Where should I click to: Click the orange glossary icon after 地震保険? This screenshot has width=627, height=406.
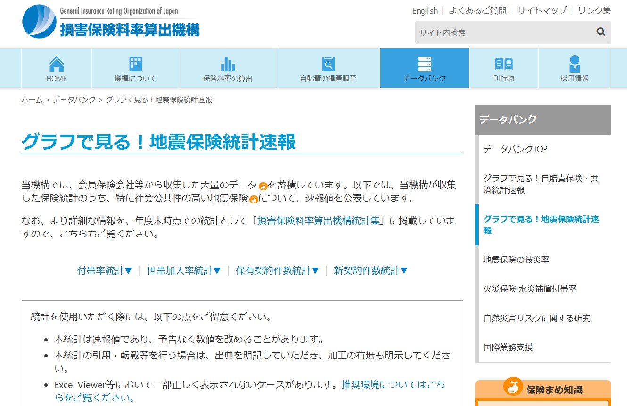(254, 199)
